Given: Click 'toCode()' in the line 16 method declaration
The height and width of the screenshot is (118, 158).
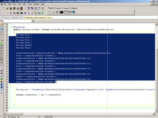Looking at the screenshot, I should point(36,30).
